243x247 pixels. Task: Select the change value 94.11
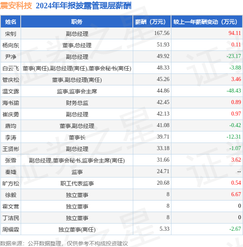coord(235,33)
